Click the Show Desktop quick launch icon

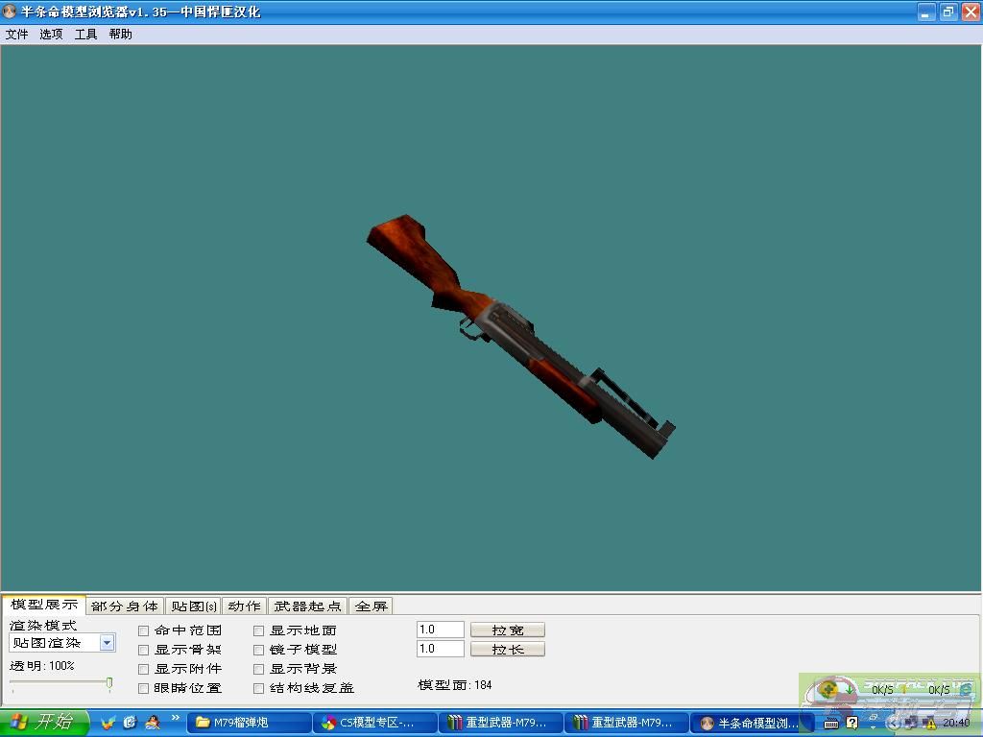click(129, 725)
